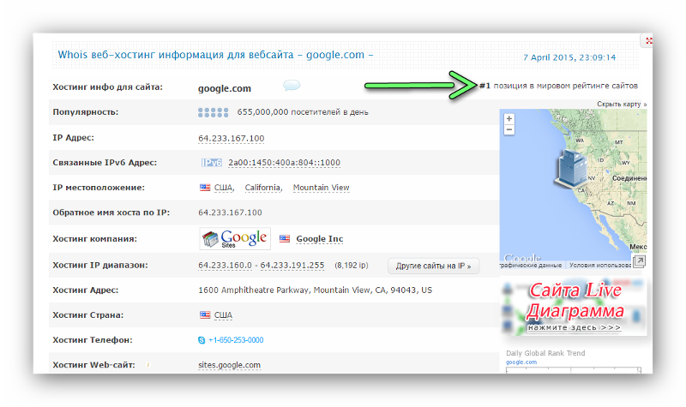Click range start 64.233.160.0
Screen dimensions: 686x407
[x=225, y=266]
